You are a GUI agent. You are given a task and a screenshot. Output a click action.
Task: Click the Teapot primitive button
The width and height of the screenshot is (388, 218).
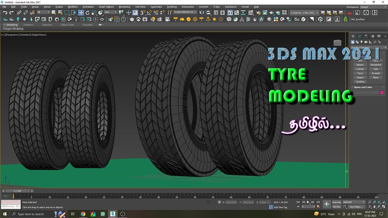tap(360, 78)
